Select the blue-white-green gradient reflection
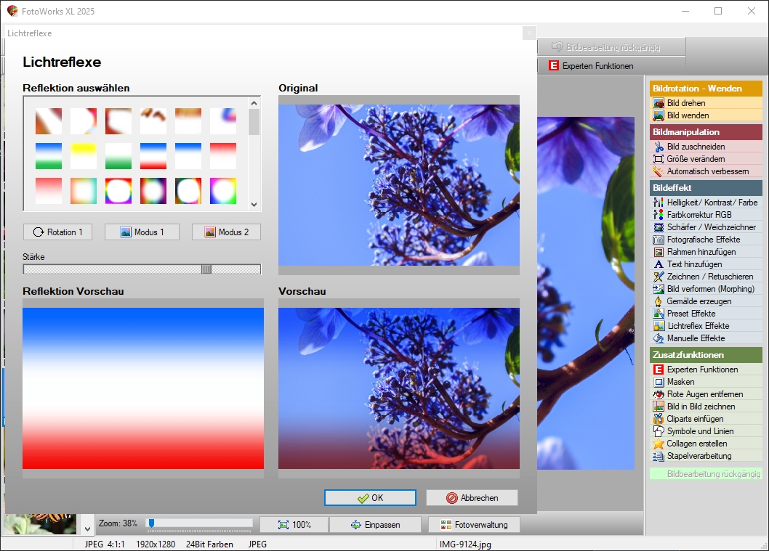 tap(49, 156)
